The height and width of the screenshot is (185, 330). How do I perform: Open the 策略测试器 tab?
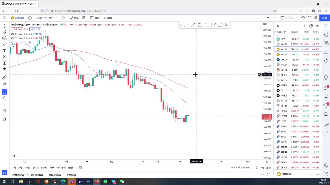[55, 175]
